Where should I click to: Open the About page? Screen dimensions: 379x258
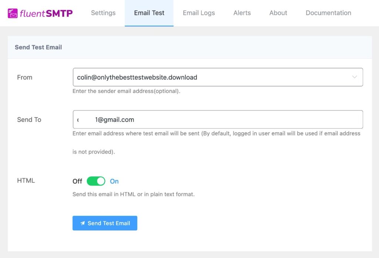[x=278, y=13]
